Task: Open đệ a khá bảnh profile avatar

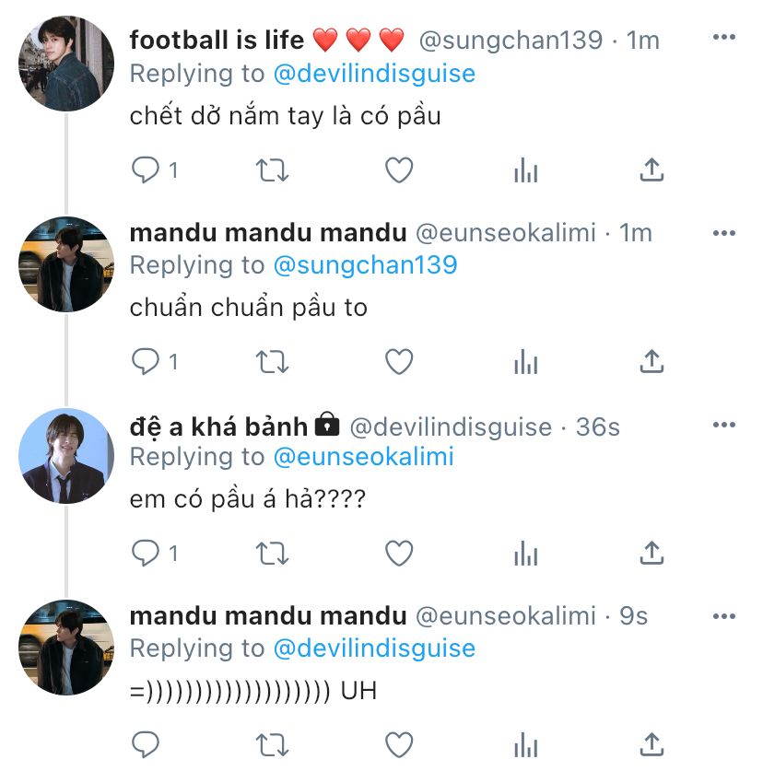Action: [x=66, y=456]
